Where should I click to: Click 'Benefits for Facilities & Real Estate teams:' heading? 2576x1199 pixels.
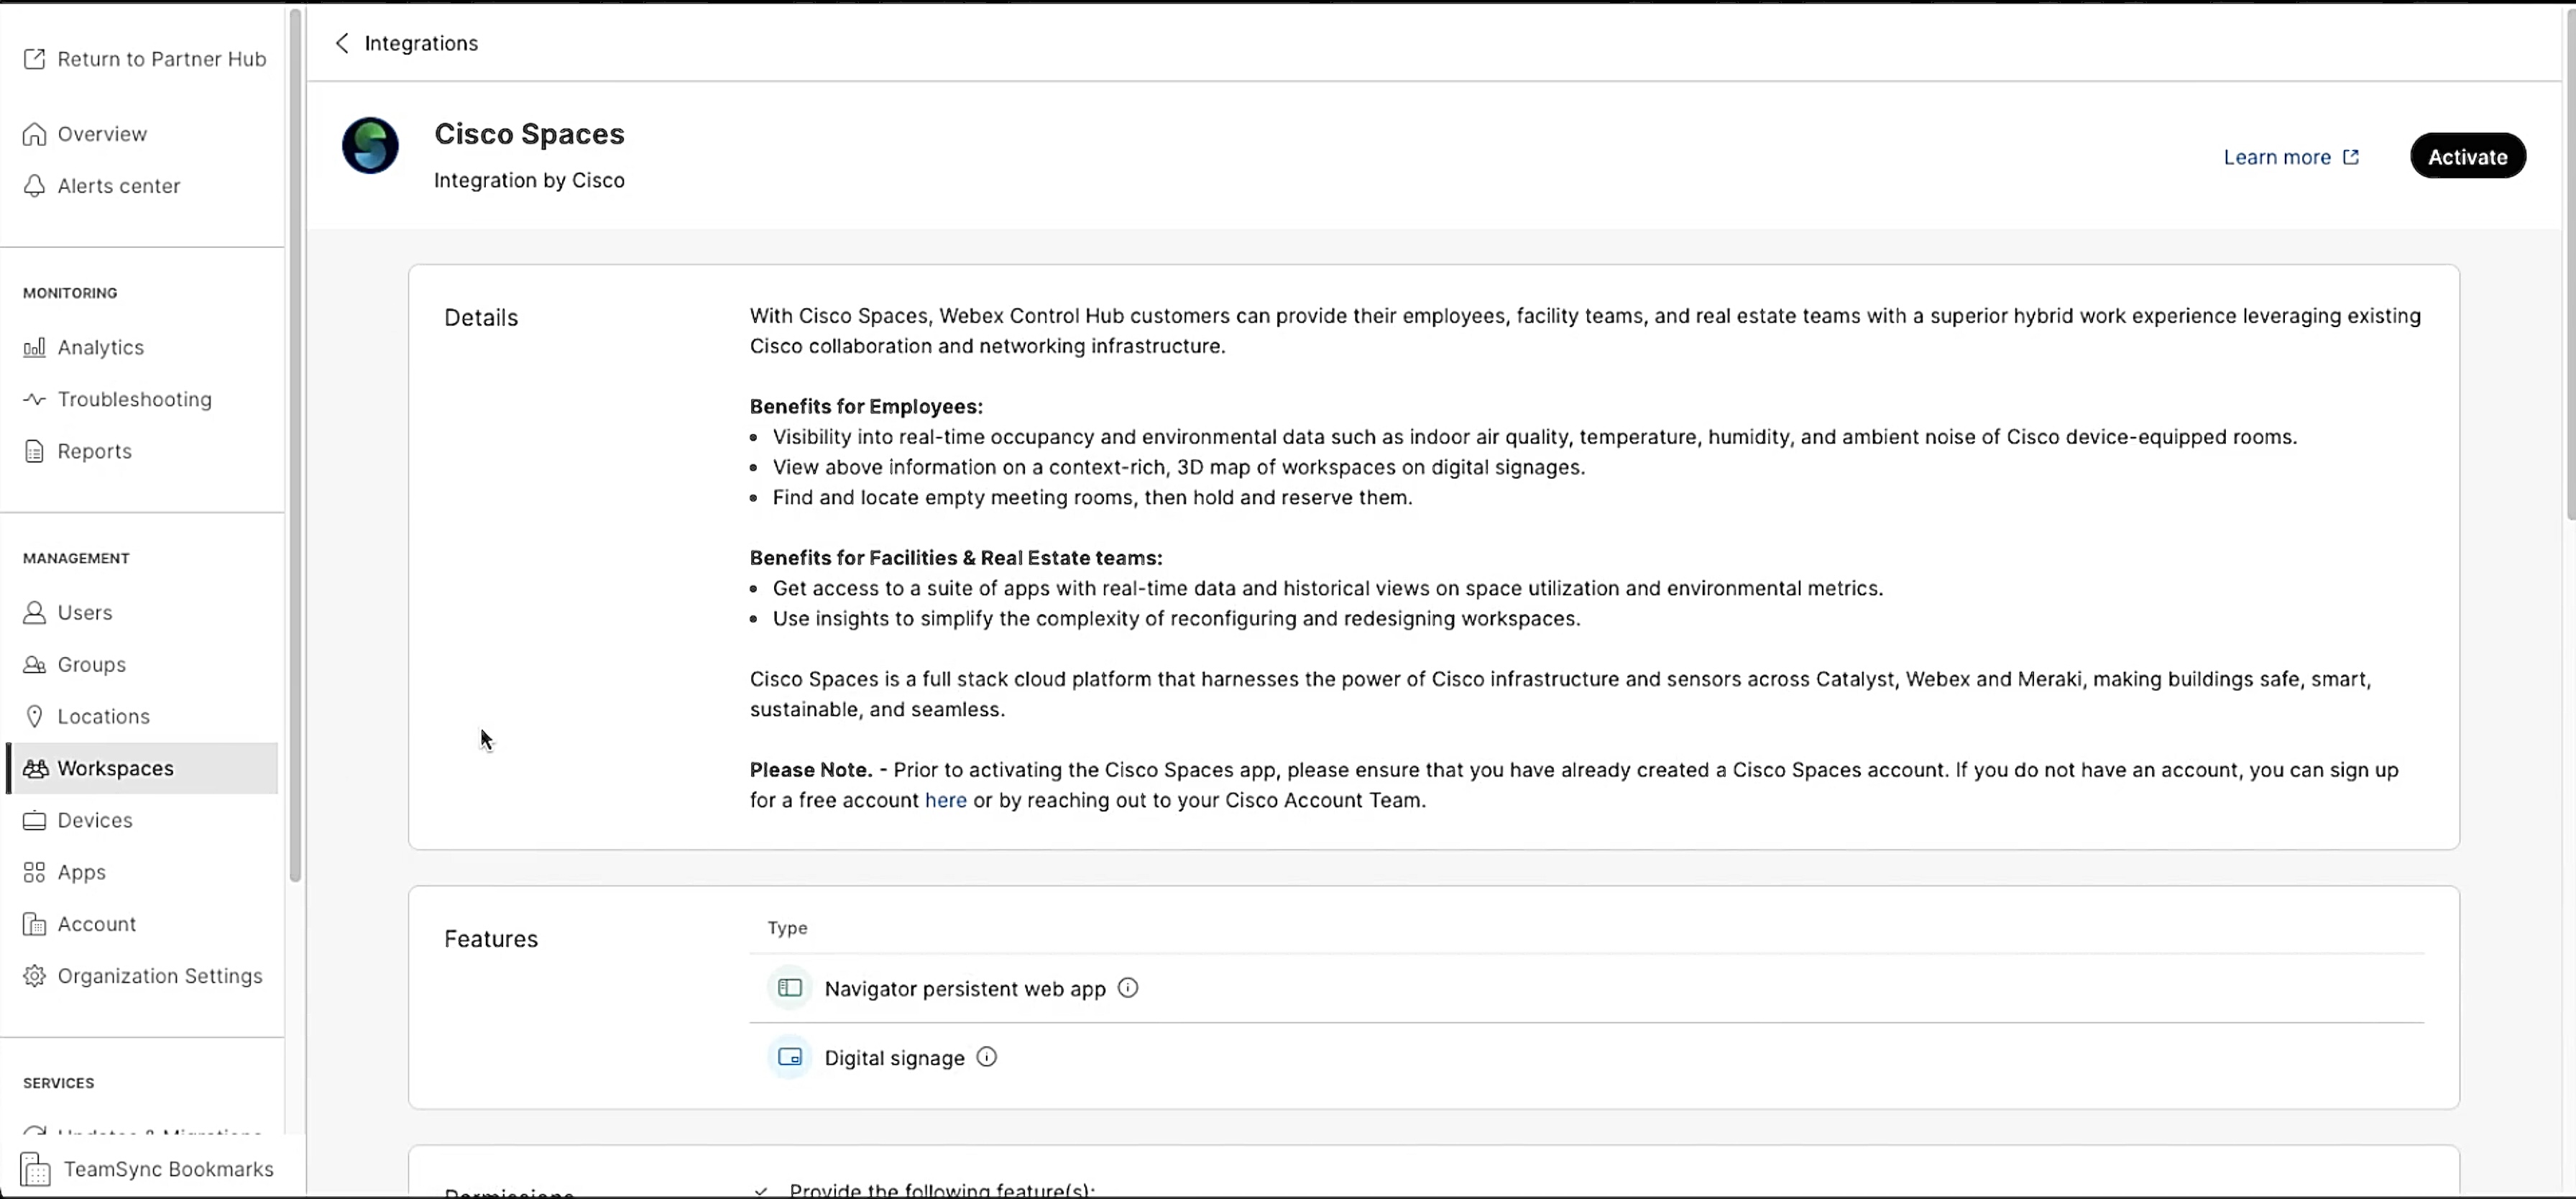pos(956,558)
